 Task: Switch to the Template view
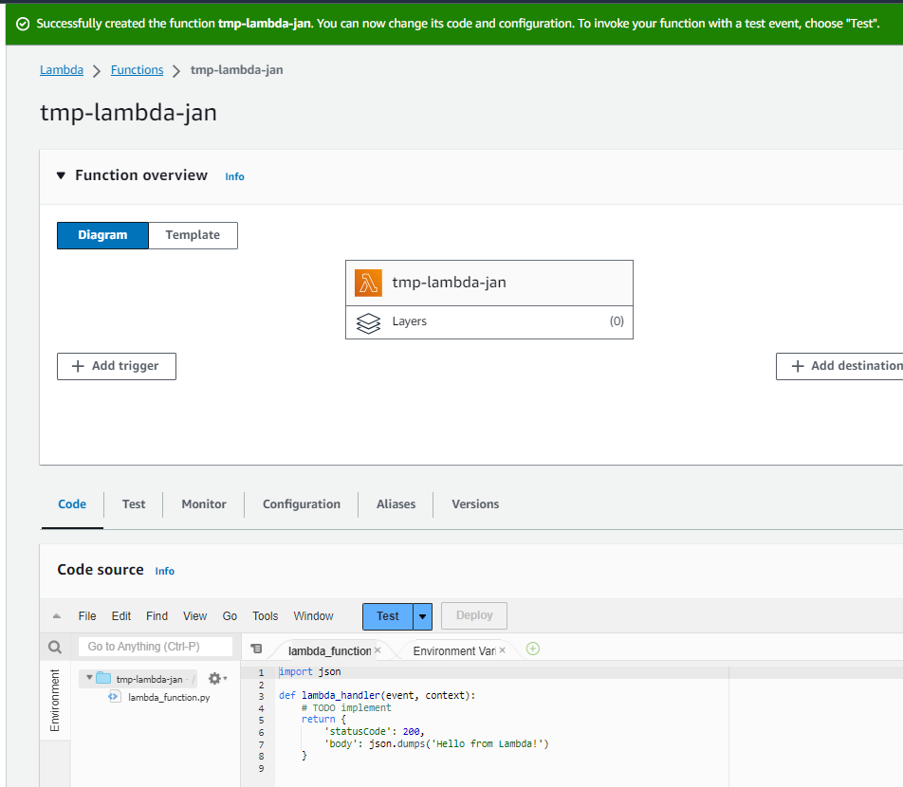click(x=193, y=235)
